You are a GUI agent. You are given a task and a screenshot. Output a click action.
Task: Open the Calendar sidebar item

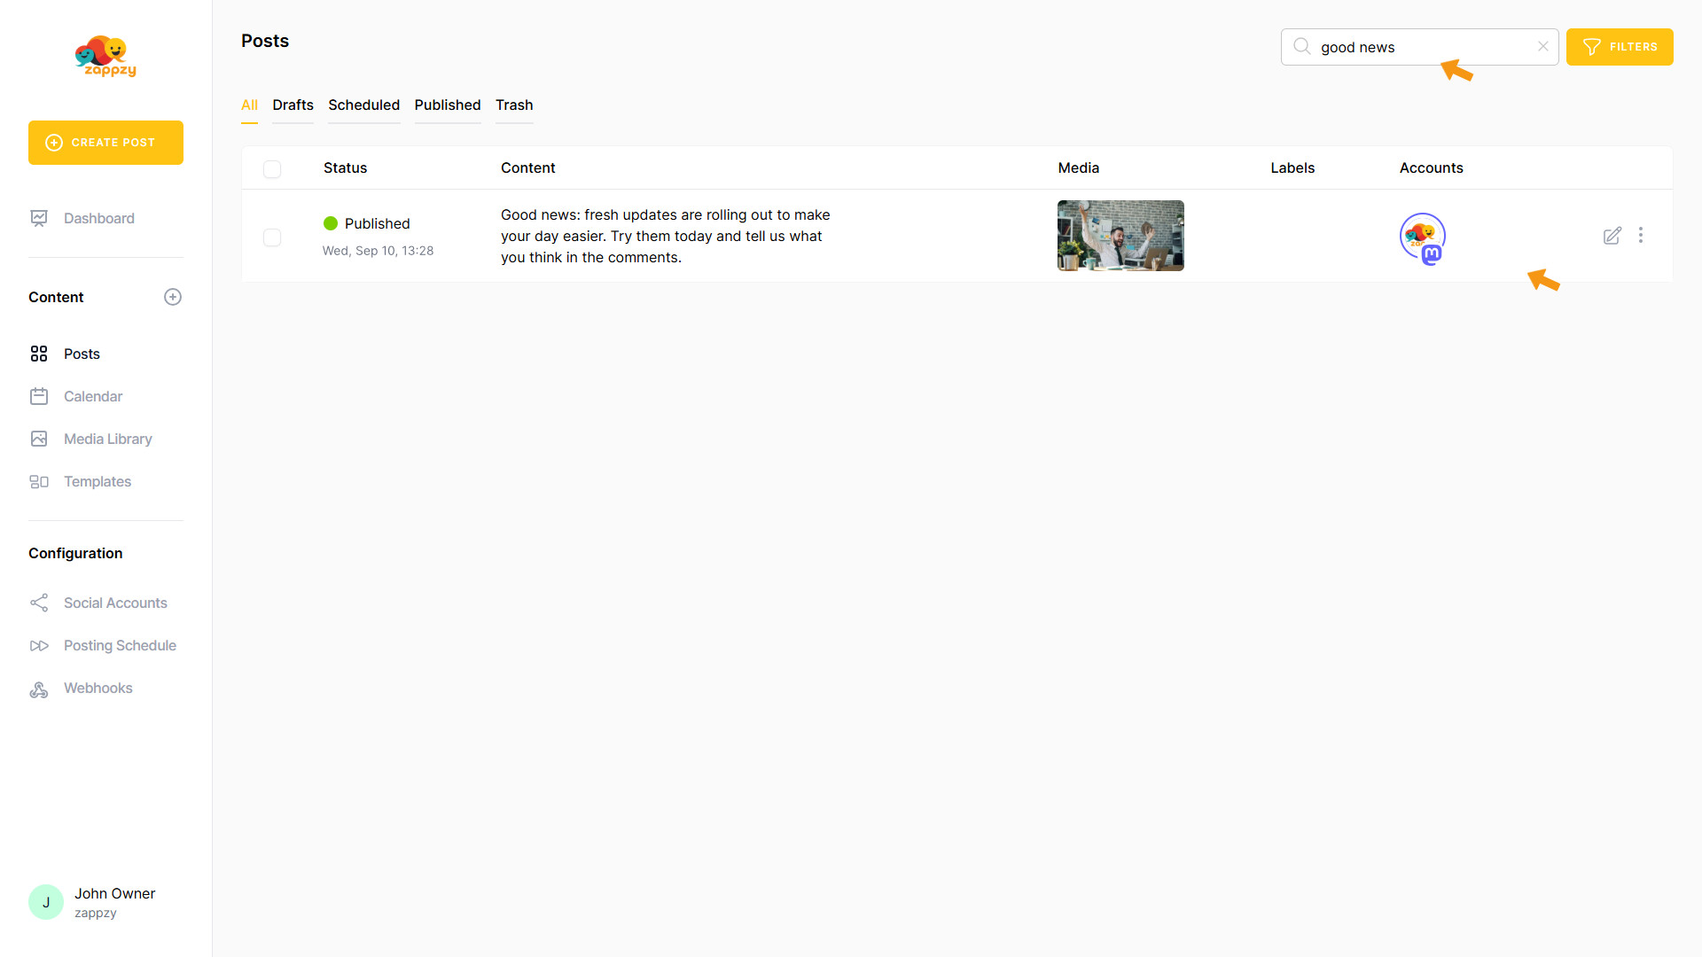pyautogui.click(x=92, y=396)
